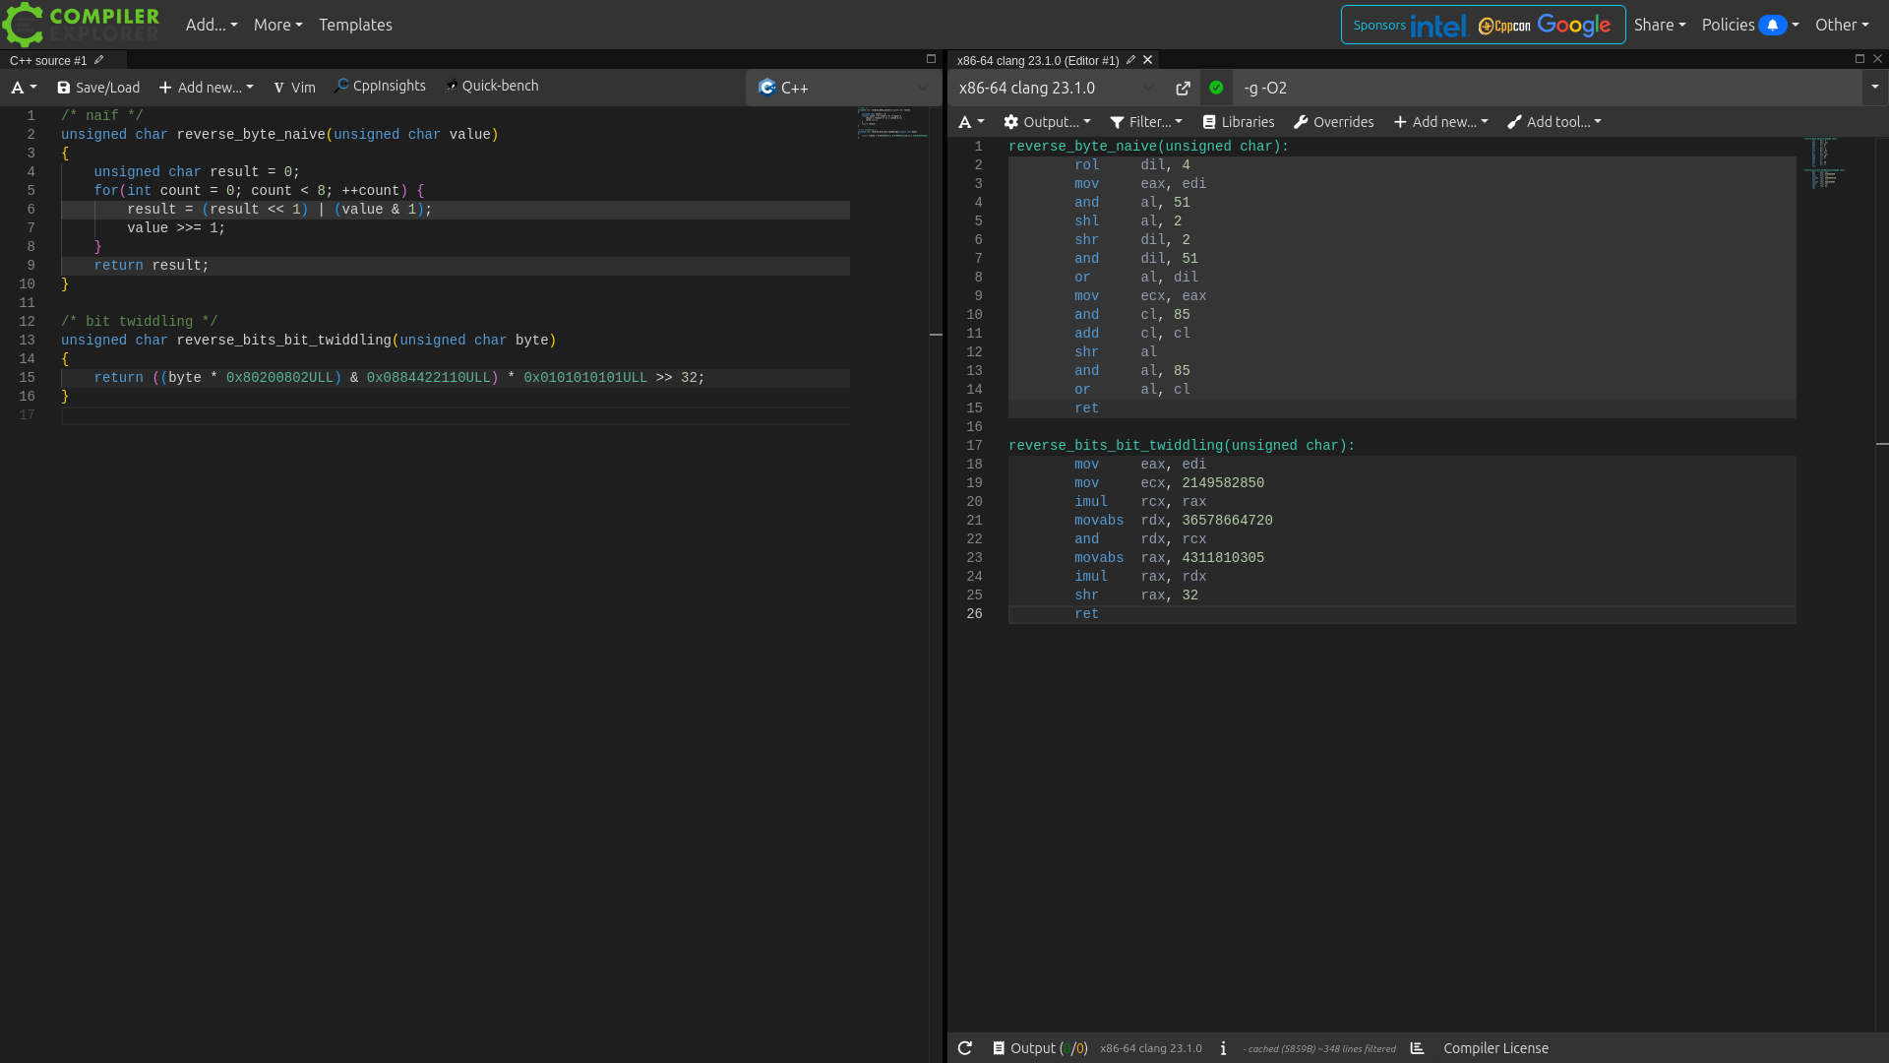Screen dimensions: 1889x1063
Task: Open the Share dropdown
Action: (x=1660, y=25)
